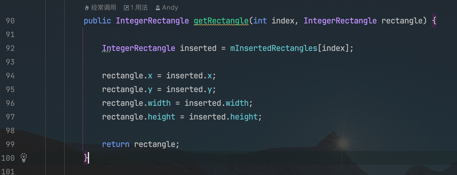Click line number 94 in gutter
The height and width of the screenshot is (175, 457).
pyautogui.click(x=10, y=76)
